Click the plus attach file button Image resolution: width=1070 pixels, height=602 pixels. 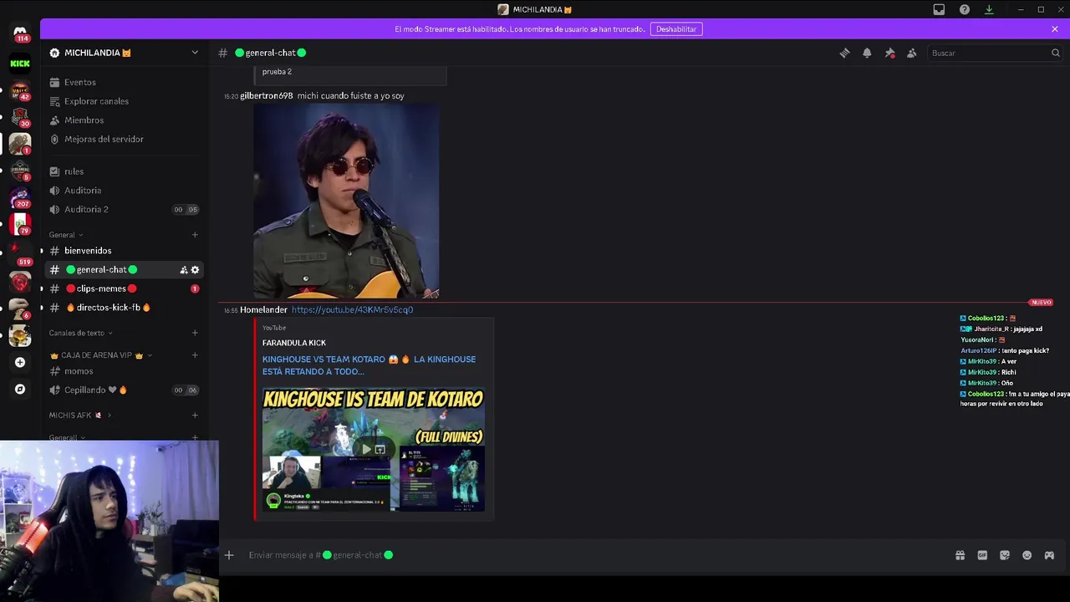click(x=228, y=554)
